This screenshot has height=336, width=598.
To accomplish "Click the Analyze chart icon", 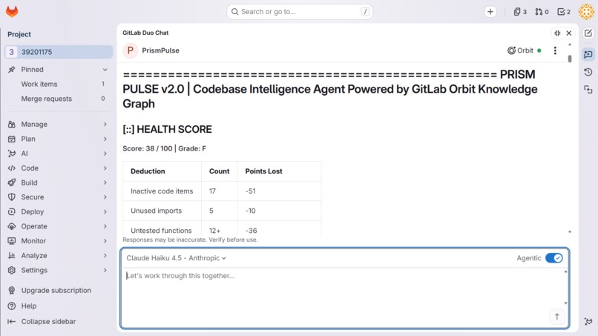I will pyautogui.click(x=12, y=256).
